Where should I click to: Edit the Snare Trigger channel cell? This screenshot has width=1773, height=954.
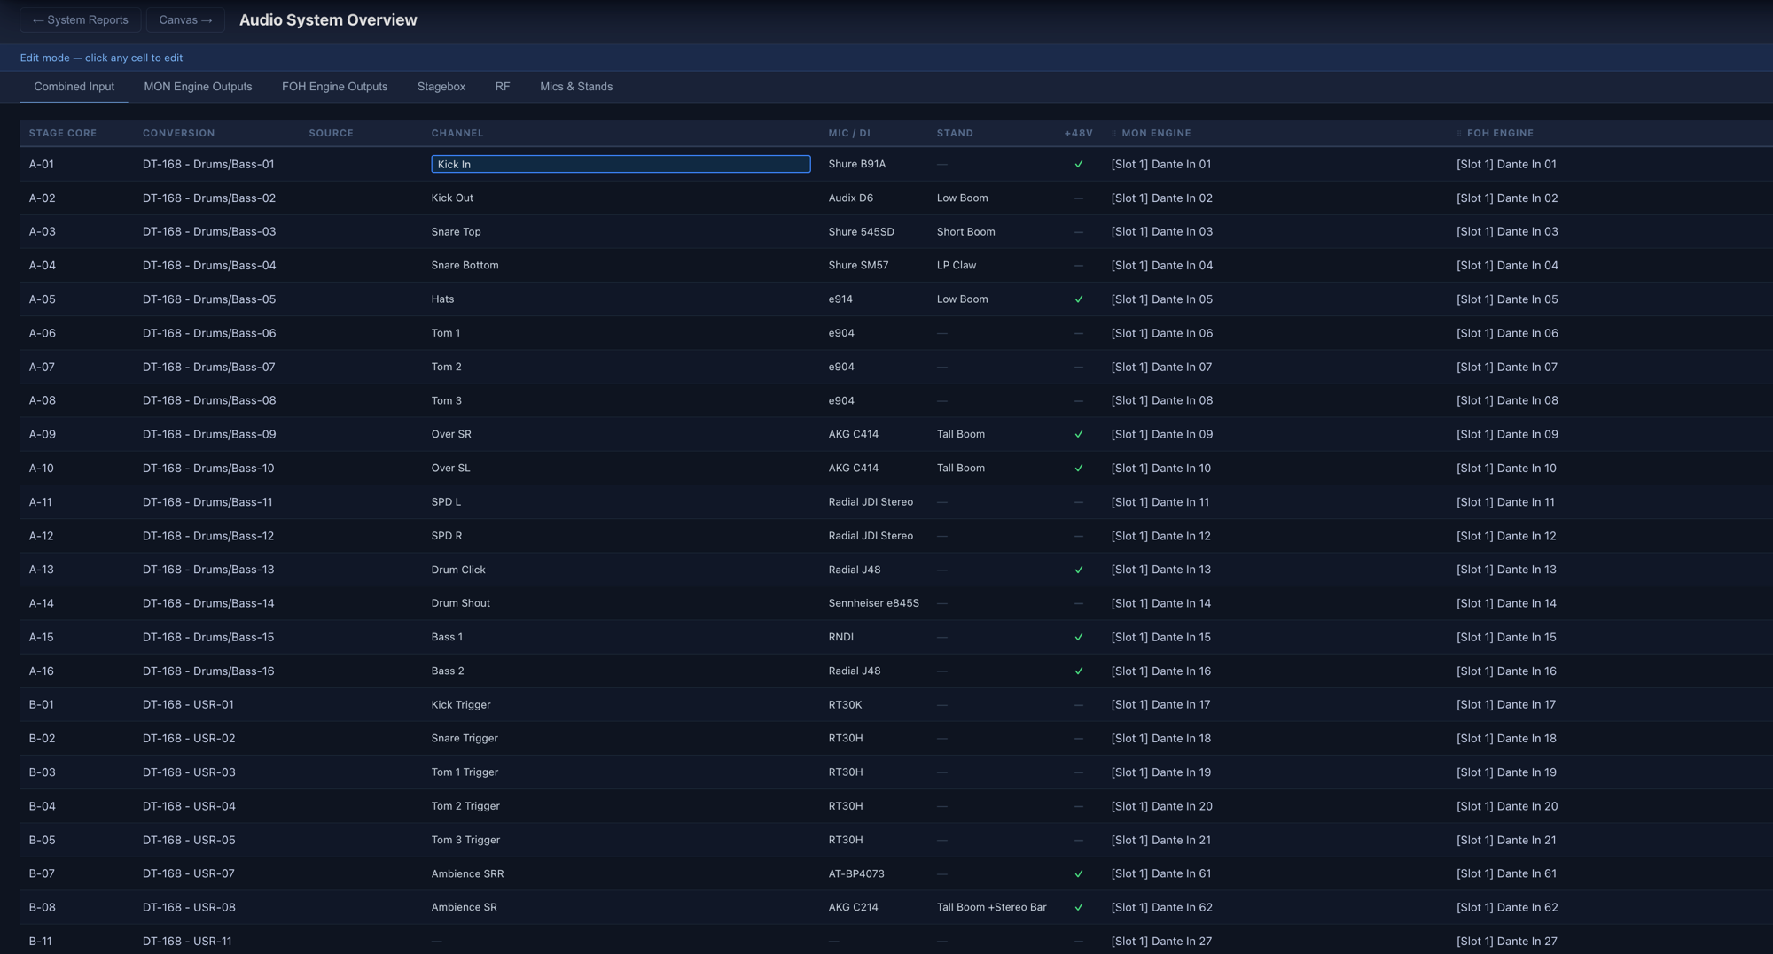point(465,739)
